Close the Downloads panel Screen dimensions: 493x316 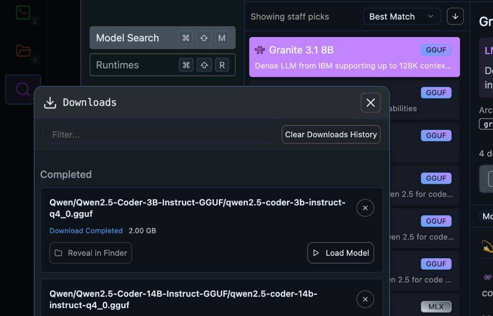370,103
